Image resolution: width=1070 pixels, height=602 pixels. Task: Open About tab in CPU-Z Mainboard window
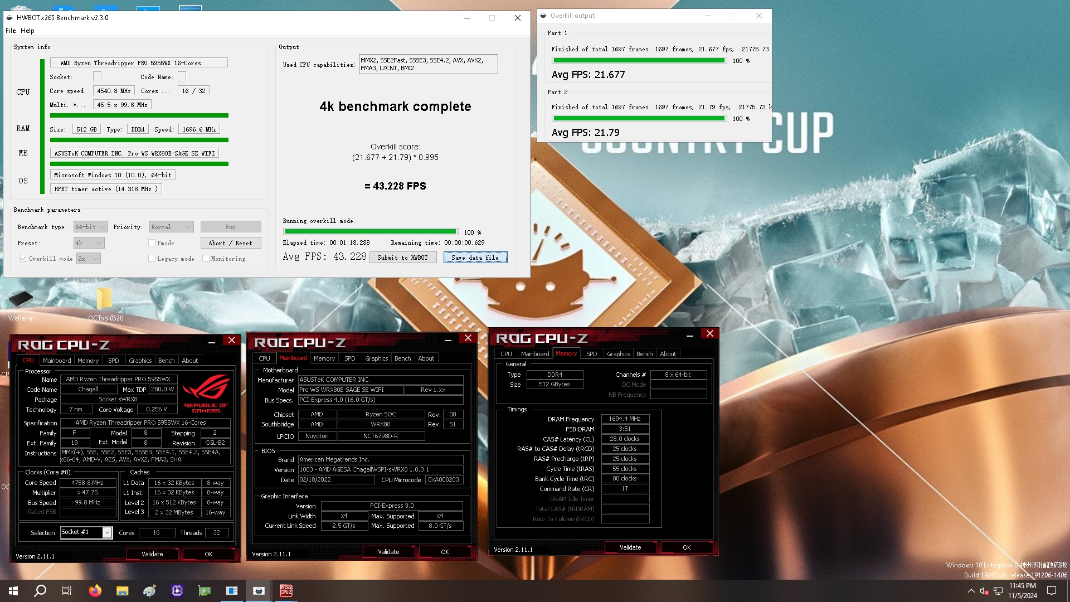click(x=426, y=358)
